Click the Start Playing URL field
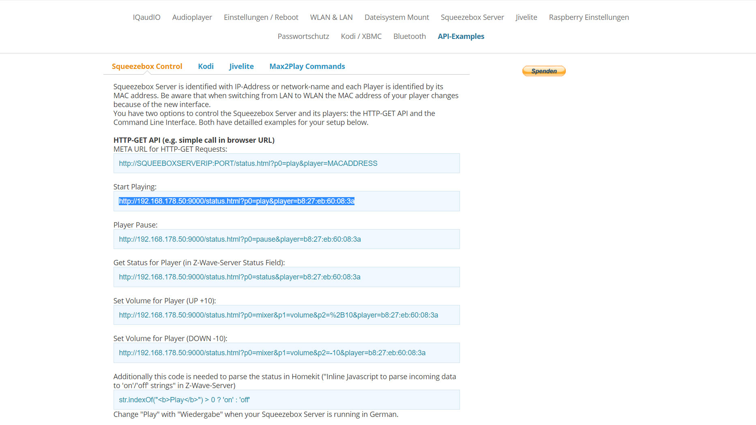 tap(287, 201)
